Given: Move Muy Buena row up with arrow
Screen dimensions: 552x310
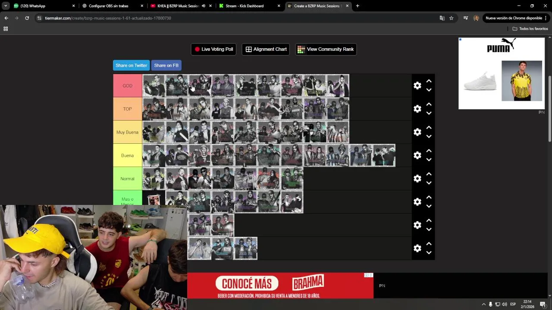Looking at the screenshot, I should coord(429,127).
